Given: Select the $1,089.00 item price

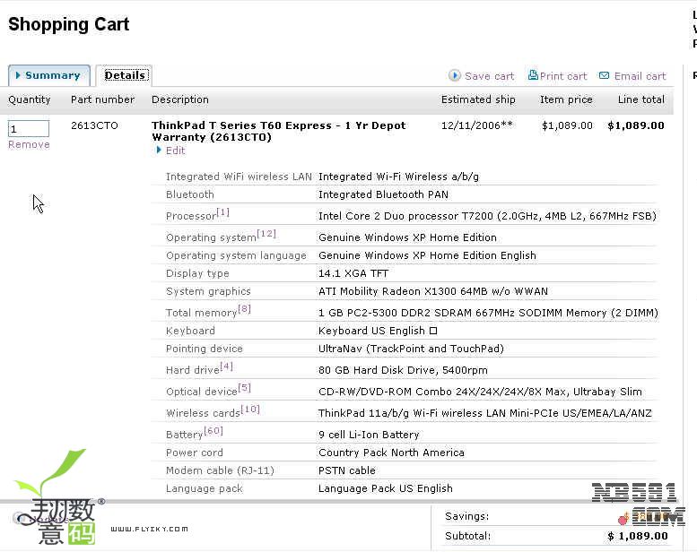Looking at the screenshot, I should [x=567, y=125].
